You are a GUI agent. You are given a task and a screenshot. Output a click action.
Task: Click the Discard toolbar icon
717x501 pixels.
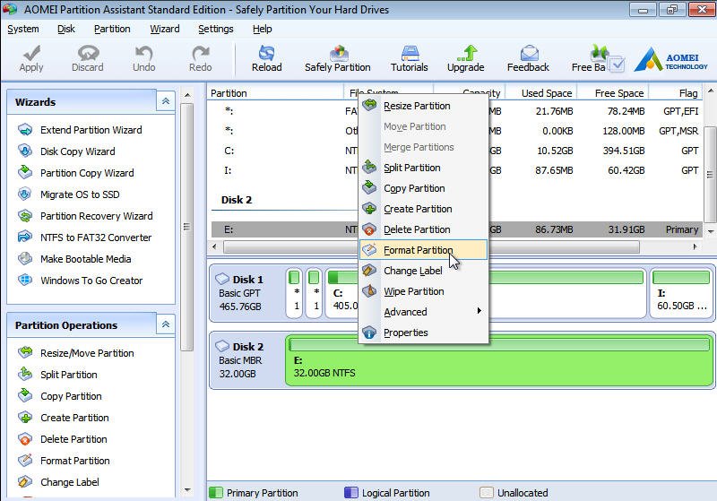point(88,53)
